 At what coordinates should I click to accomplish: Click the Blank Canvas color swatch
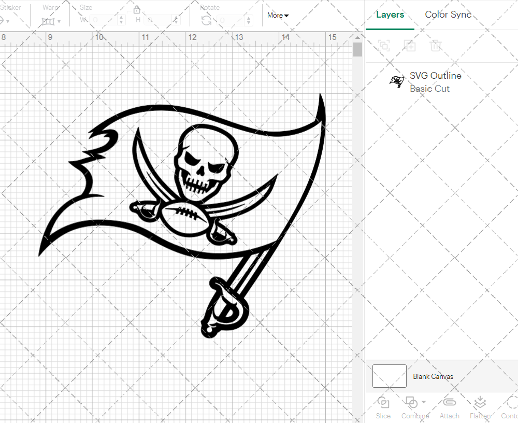click(390, 376)
